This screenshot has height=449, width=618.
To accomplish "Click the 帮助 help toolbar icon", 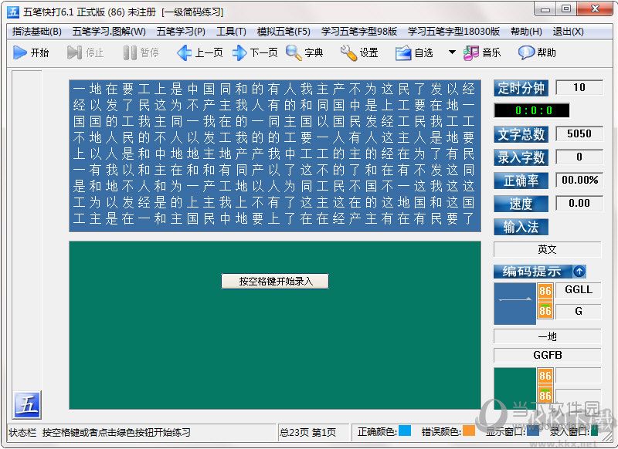I will 527,53.
